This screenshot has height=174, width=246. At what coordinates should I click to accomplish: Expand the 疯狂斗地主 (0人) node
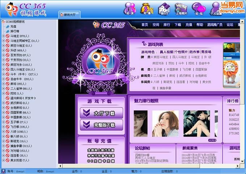point(3,46)
